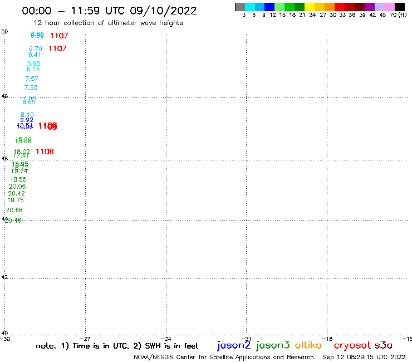This screenshot has height=362, width=412.
Task: Select the dark blue swatch in the legend
Action: click(x=269, y=7)
